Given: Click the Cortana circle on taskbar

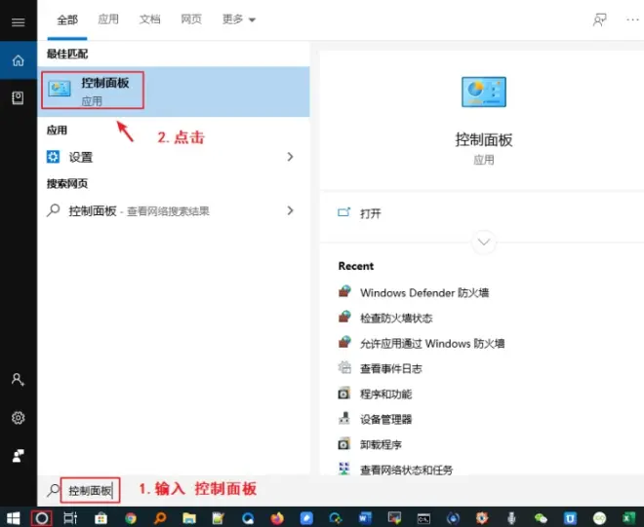Looking at the screenshot, I should pos(42,518).
